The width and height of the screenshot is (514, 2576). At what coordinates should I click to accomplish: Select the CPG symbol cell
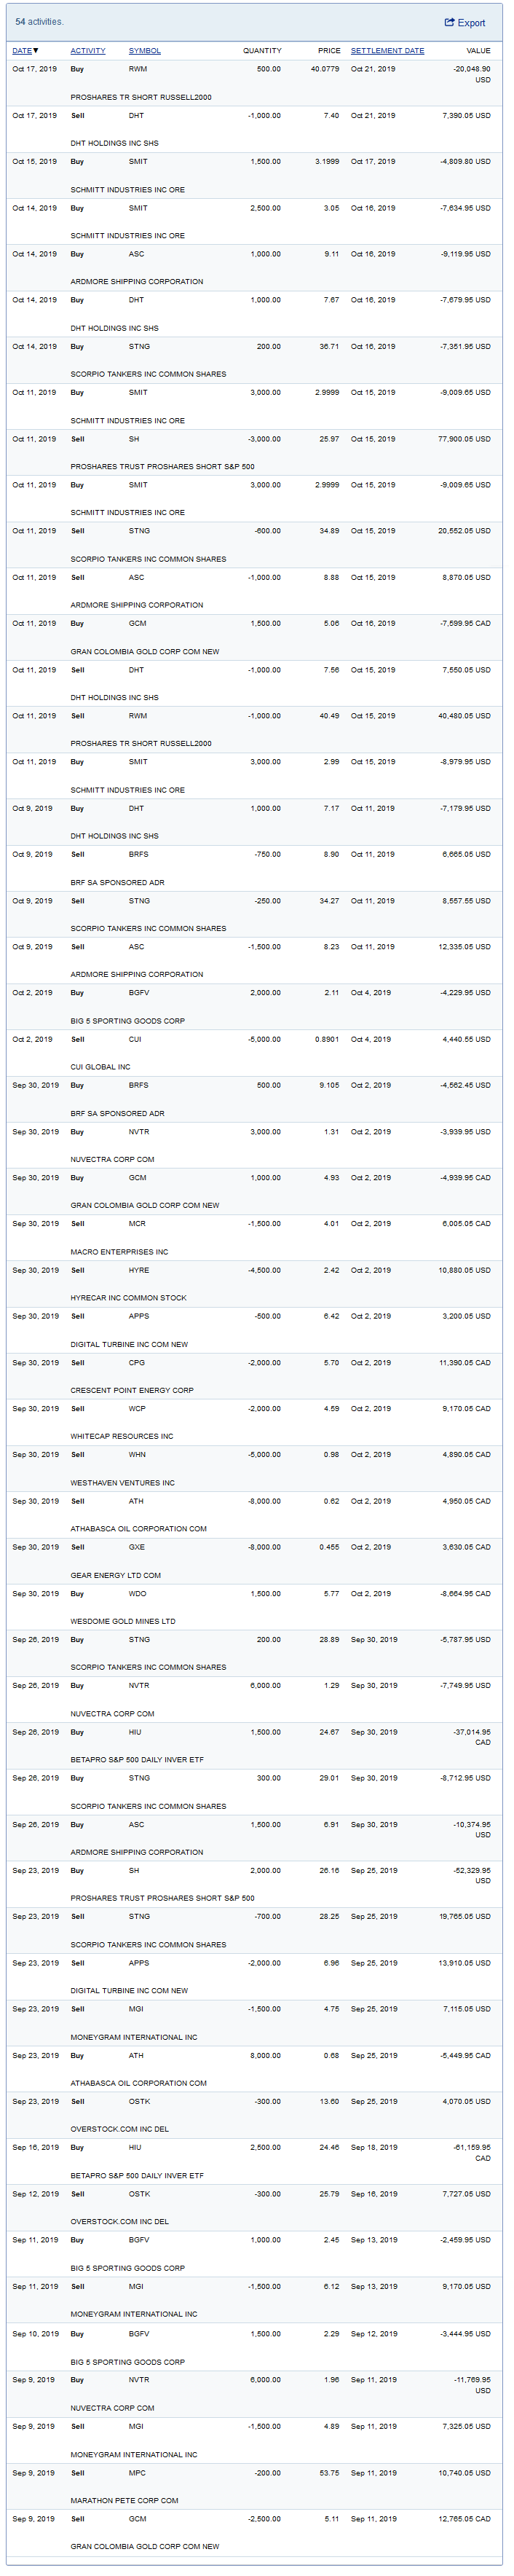(137, 1362)
